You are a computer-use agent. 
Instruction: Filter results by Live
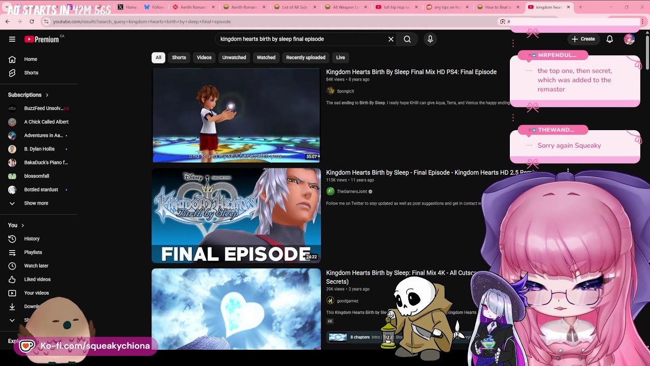pyautogui.click(x=341, y=57)
